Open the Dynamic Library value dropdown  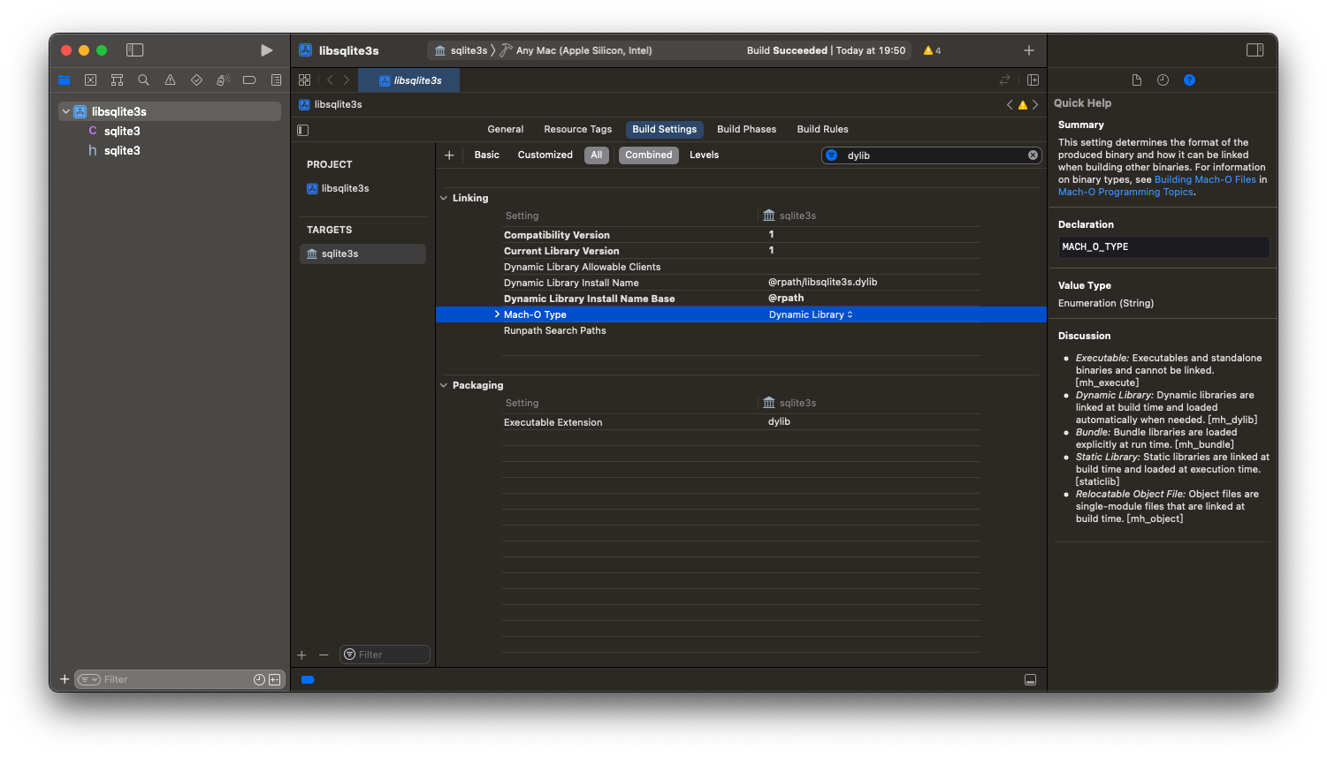811,314
